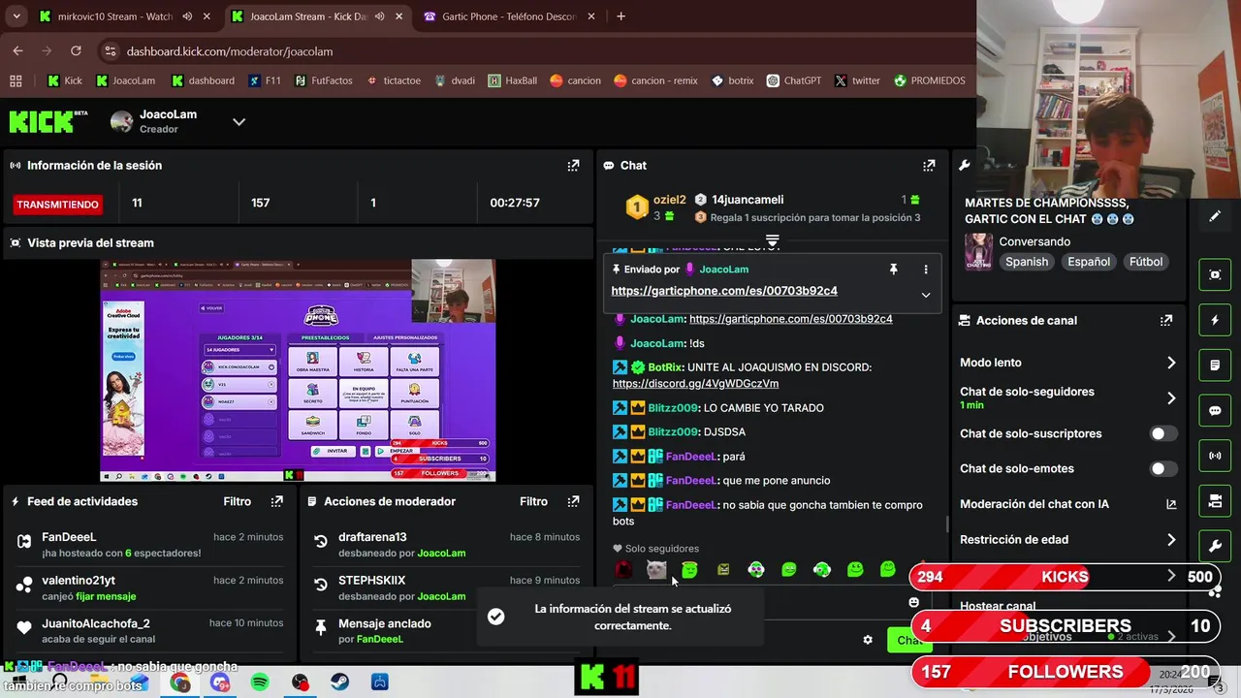
Task: Click the layout panels icon in right sidebar
Action: (1215, 501)
